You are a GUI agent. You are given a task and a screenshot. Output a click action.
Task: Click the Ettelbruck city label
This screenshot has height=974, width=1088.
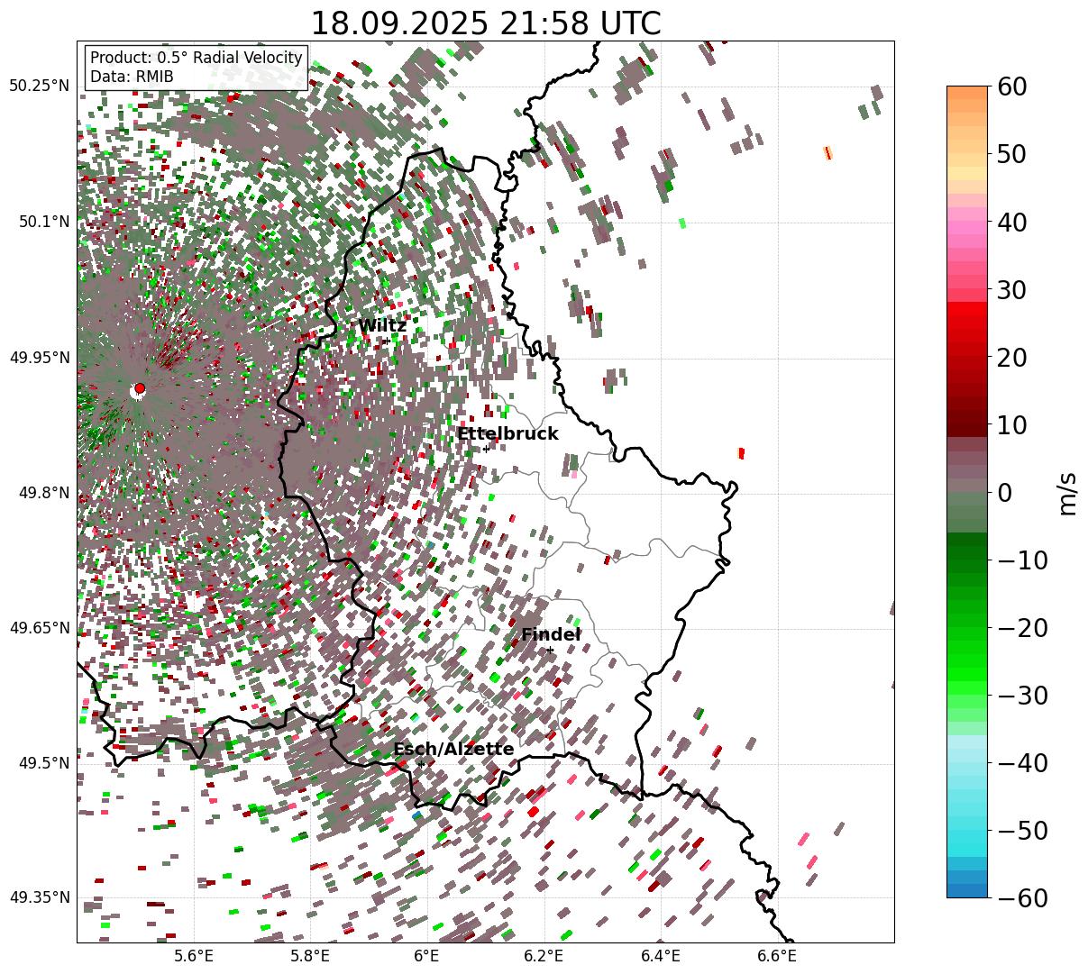point(507,433)
